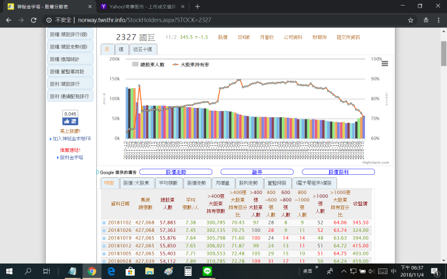This screenshot has width=447, height=279.
Task: Click vertical page scrollbar thumb
Action: (443, 53)
